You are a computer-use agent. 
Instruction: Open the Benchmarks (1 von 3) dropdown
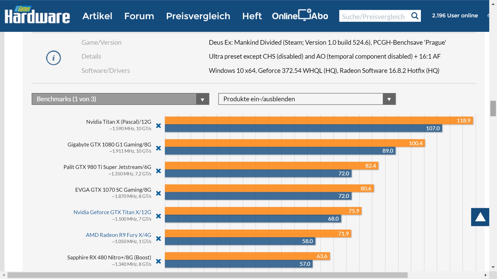[x=120, y=99]
